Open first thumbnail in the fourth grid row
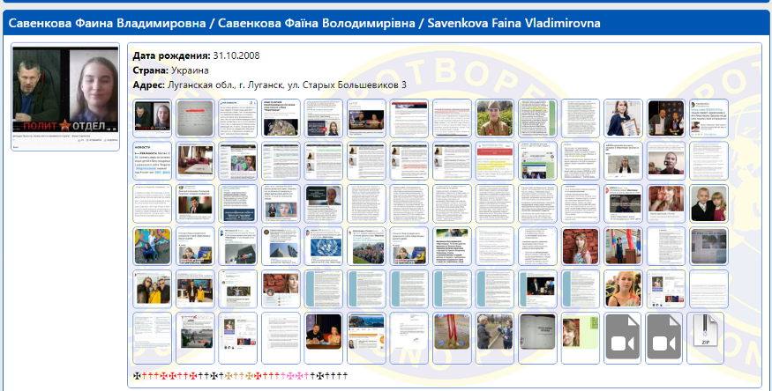This screenshot has height=391, width=772. click(152, 247)
